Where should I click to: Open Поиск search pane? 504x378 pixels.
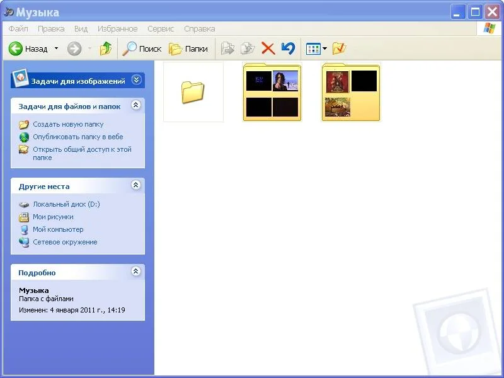click(x=142, y=49)
